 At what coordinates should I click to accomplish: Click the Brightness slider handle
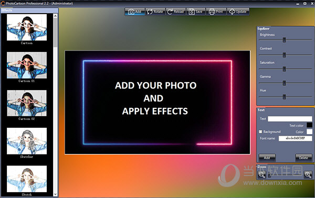284,40
